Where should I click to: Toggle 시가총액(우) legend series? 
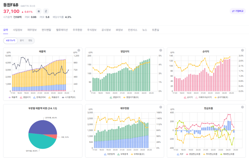point(69,97)
